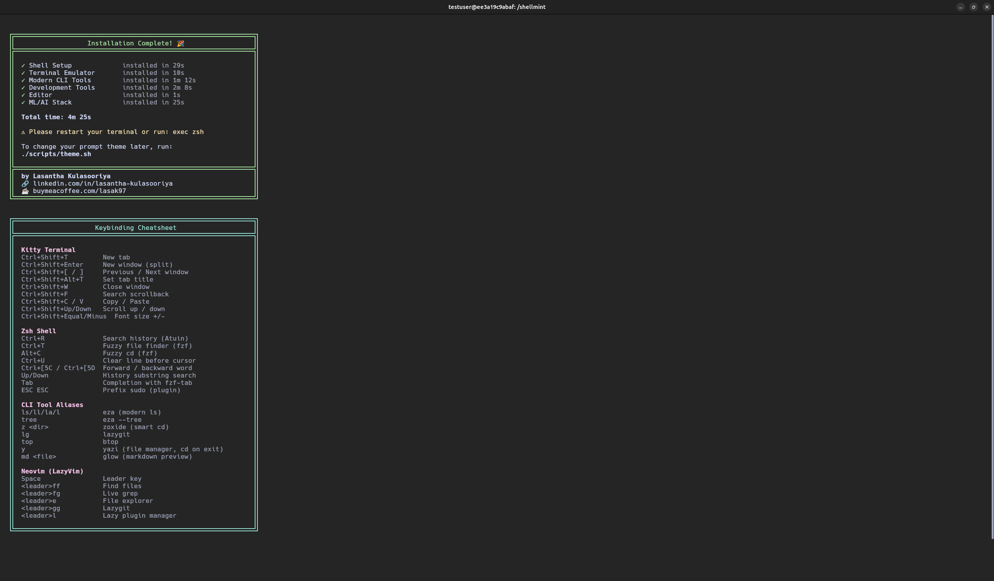This screenshot has height=581, width=994.
Task: Minimize the terminal window
Action: (x=961, y=7)
